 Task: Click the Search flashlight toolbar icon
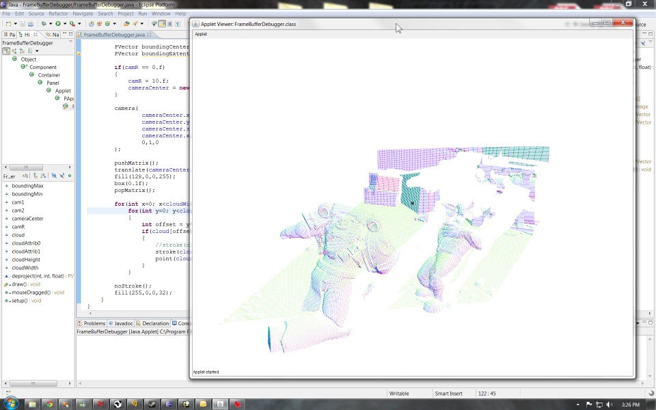click(135, 24)
